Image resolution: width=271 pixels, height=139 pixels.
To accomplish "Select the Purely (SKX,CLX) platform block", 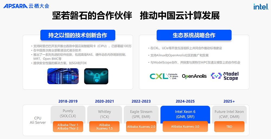I will coord(68,113).
